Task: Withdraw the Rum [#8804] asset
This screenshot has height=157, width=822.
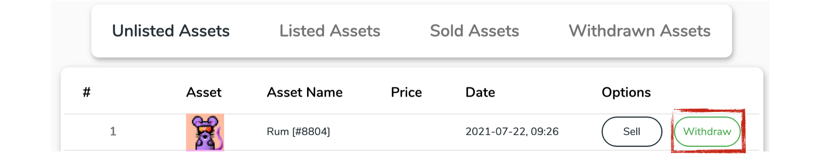Action: coord(707,132)
